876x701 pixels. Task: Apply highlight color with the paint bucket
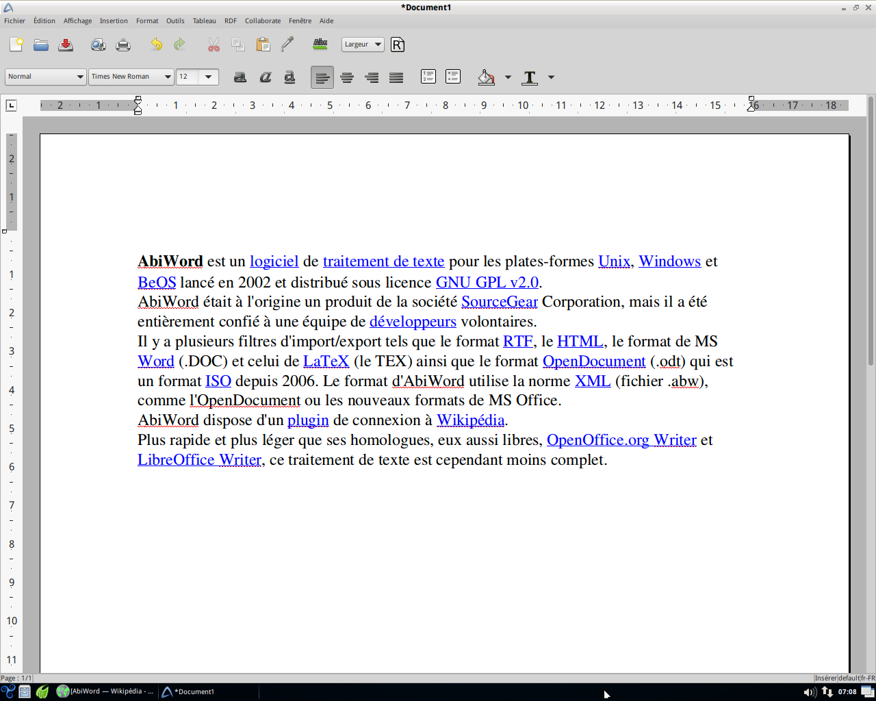[487, 77]
